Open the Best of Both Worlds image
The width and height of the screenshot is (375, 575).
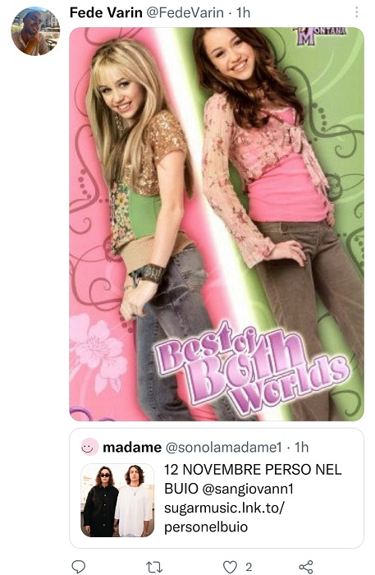(x=217, y=224)
